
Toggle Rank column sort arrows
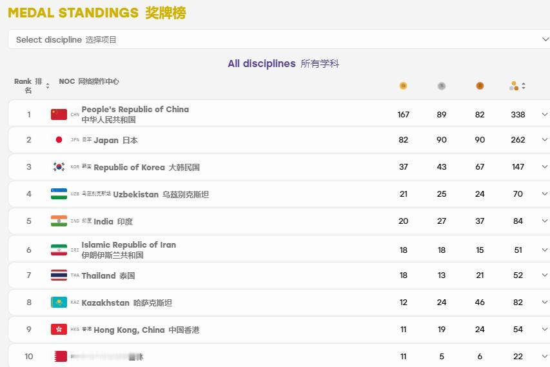[x=48, y=86]
